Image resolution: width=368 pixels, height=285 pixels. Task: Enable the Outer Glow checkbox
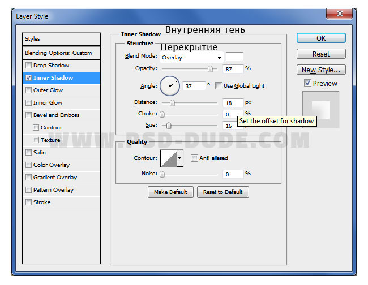coord(28,90)
